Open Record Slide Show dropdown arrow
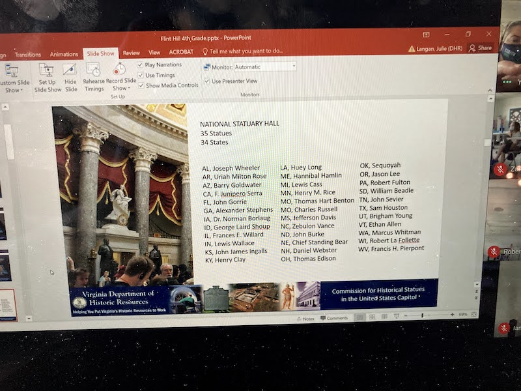The height and width of the screenshot is (391, 521). click(x=129, y=88)
